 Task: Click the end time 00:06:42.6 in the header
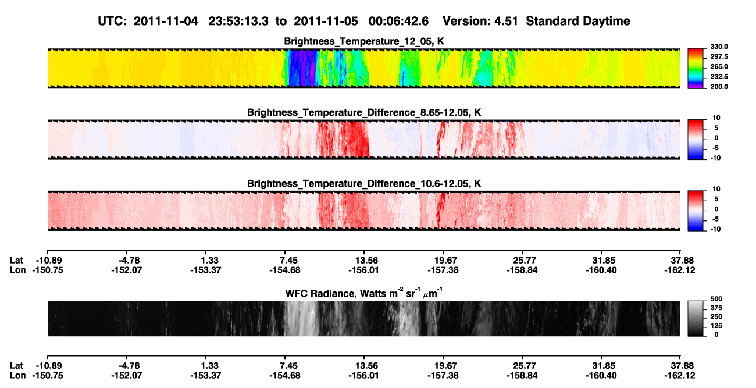click(x=398, y=21)
